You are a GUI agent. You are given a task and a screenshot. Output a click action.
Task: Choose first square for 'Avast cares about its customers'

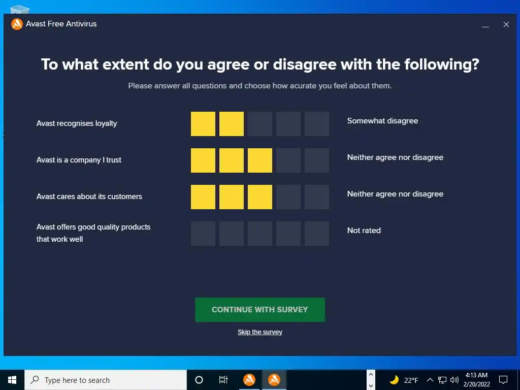(x=203, y=197)
